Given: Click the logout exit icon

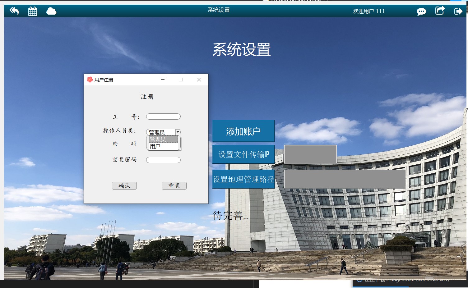Looking at the screenshot, I should (458, 11).
